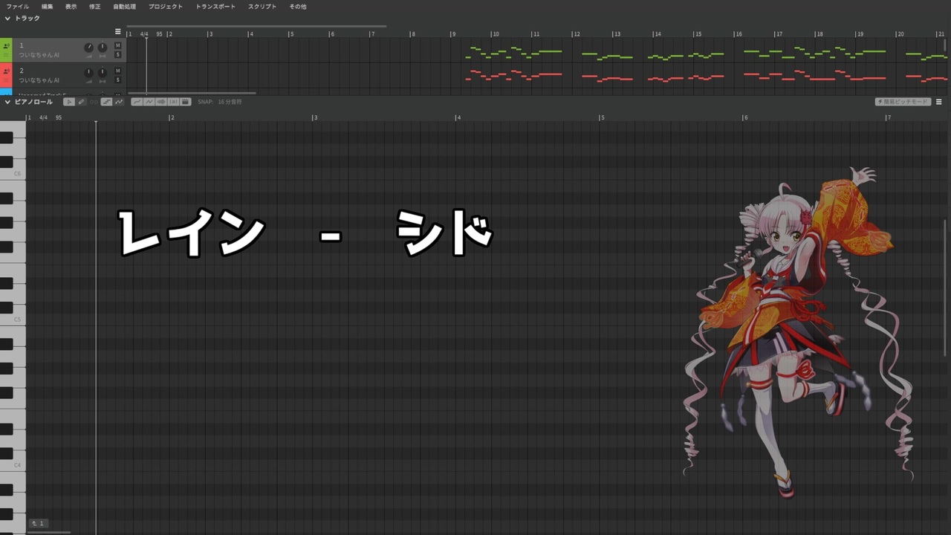The height and width of the screenshot is (535, 951).
Task: Click track panel horizontal scrollbar at top
Action: 256,26
